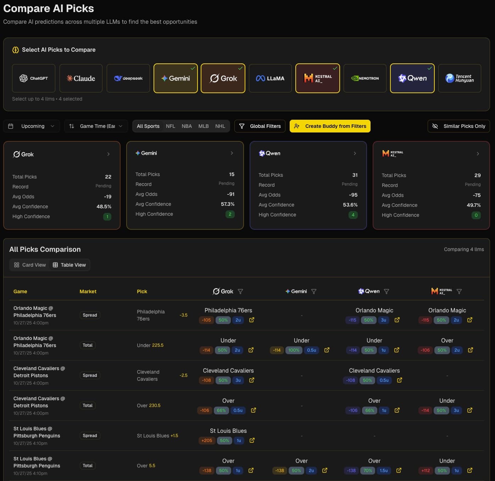The height and width of the screenshot is (481, 495).
Task: Select the Nemotron model icon
Action: [365, 78]
